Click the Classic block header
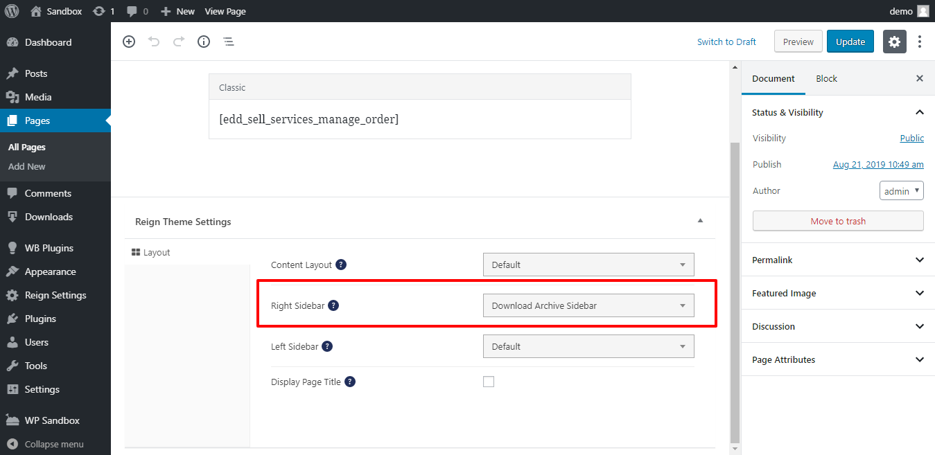 [420, 87]
